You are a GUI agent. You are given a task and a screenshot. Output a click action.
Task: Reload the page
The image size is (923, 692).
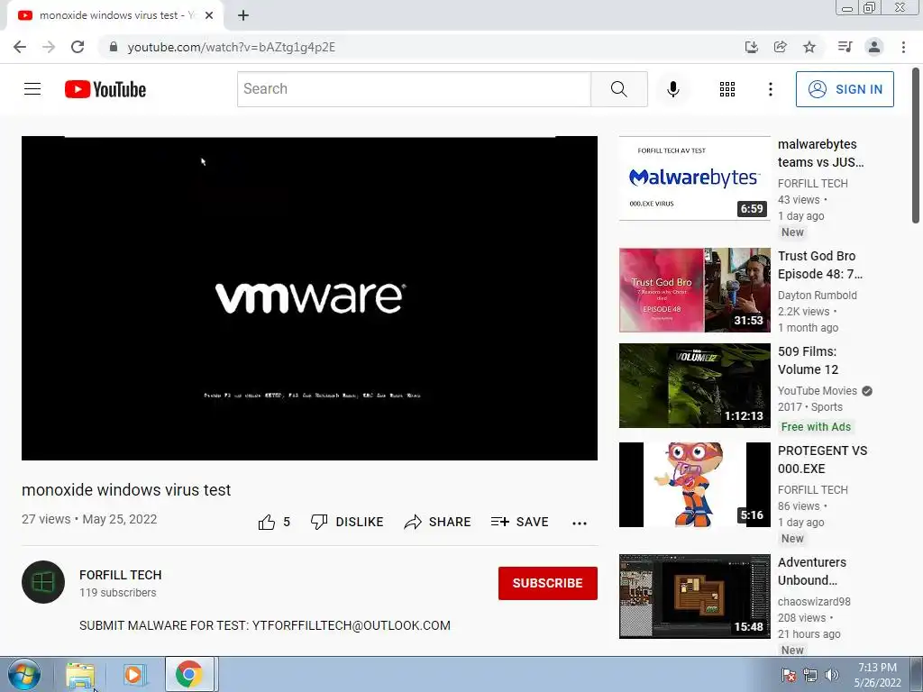coord(78,47)
